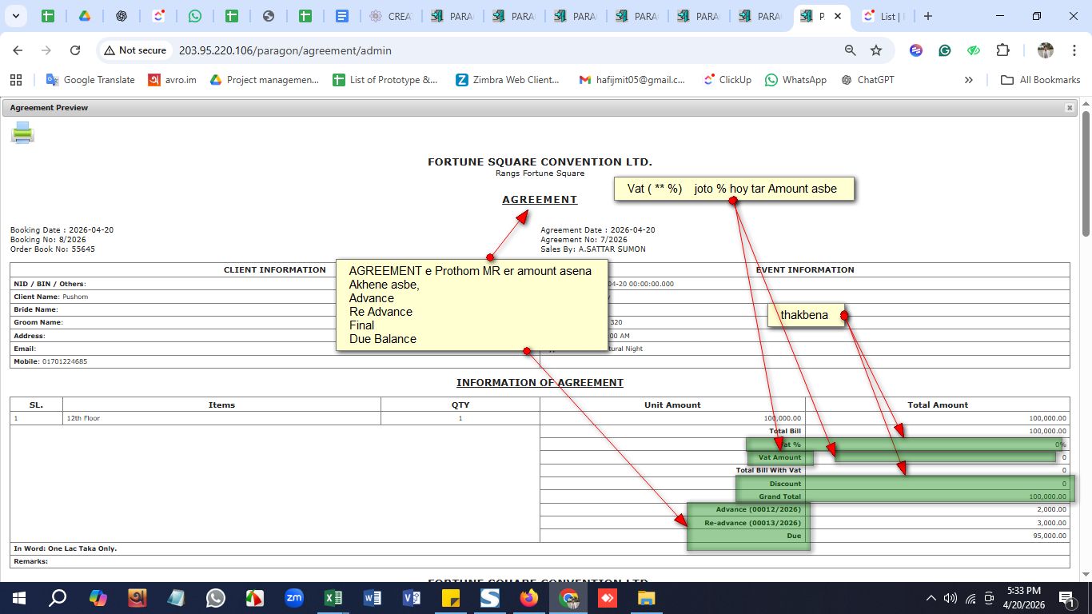The width and height of the screenshot is (1092, 614).
Task: Open Excel from the taskbar
Action: [333, 598]
